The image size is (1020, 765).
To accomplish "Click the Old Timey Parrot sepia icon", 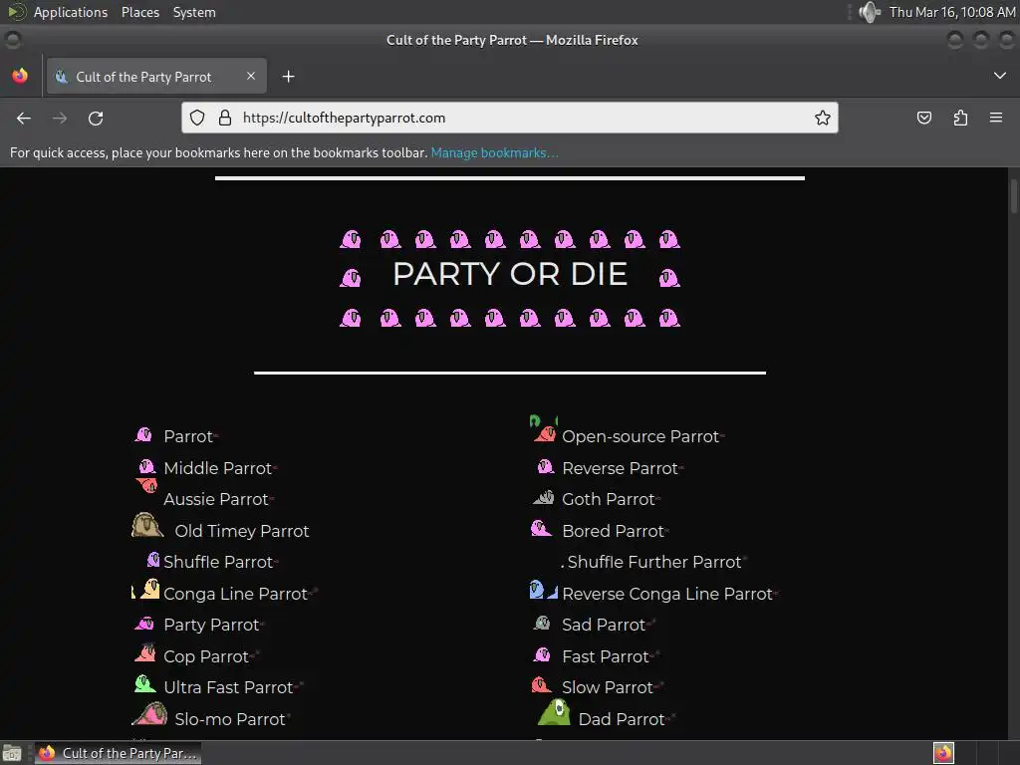I will 147,525.
